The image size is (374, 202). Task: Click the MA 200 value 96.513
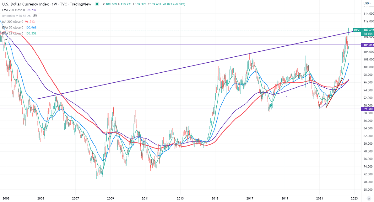pos(30,22)
